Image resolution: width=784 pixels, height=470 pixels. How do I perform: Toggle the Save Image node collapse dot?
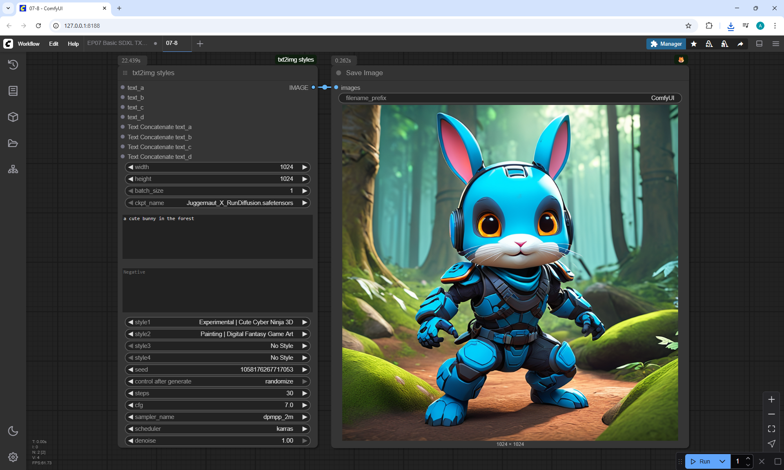(x=339, y=73)
